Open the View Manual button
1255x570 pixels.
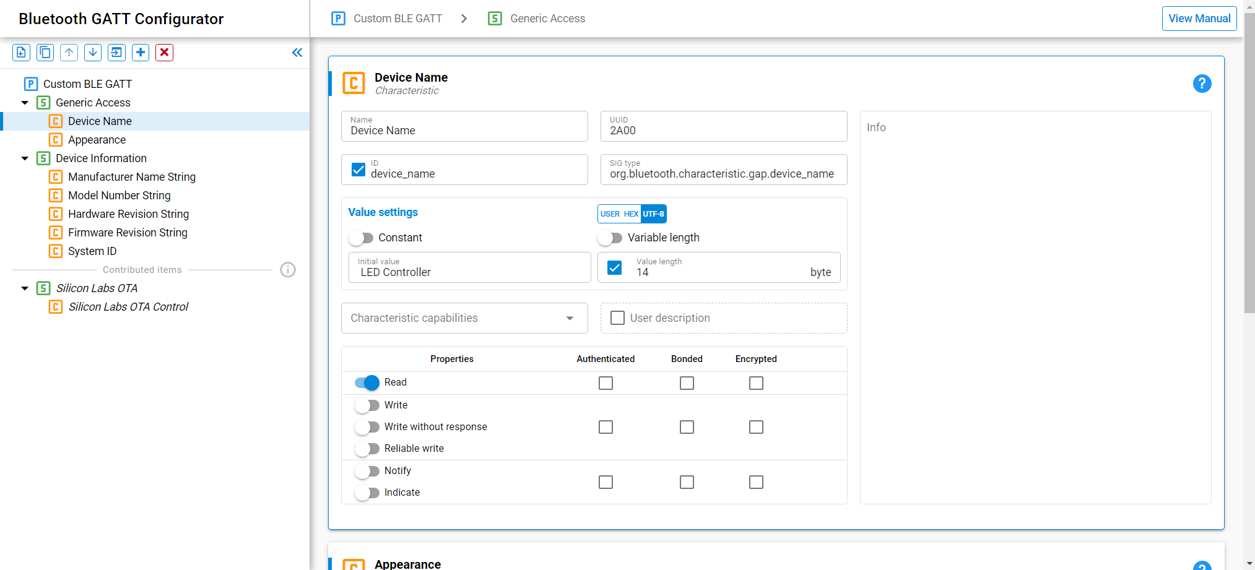[1199, 19]
